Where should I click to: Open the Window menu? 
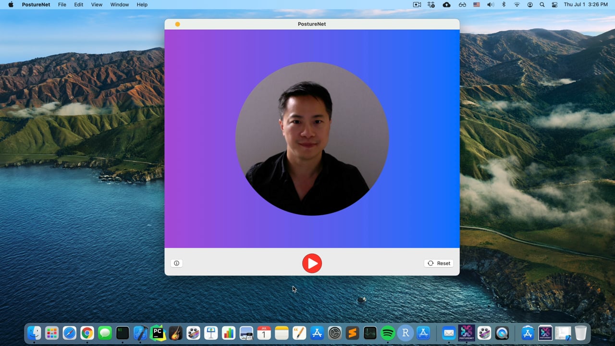(x=119, y=4)
